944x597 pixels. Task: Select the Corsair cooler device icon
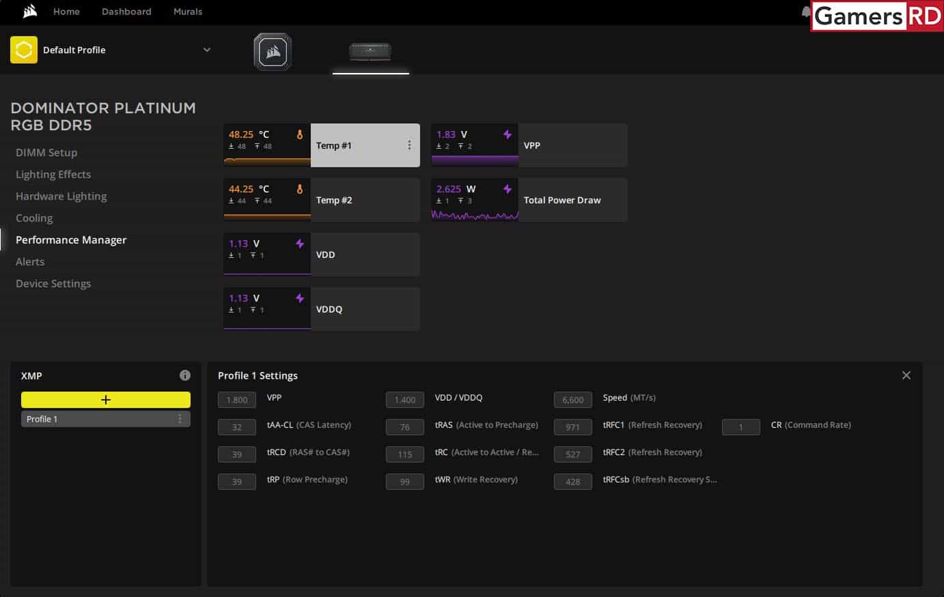pos(273,51)
